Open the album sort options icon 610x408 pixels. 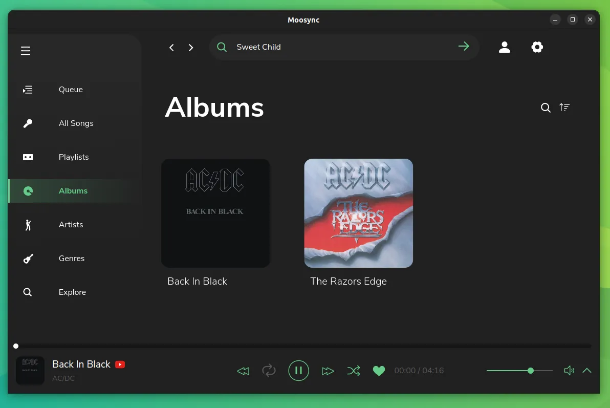(564, 107)
